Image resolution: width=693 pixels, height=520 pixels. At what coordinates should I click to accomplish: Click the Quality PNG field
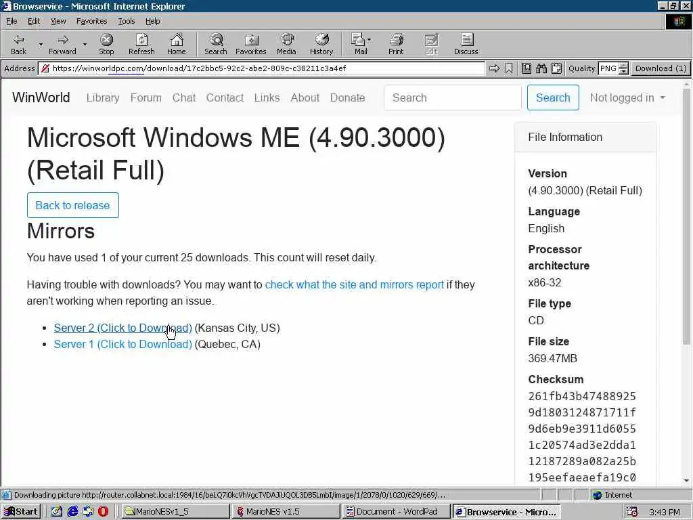[x=608, y=68]
